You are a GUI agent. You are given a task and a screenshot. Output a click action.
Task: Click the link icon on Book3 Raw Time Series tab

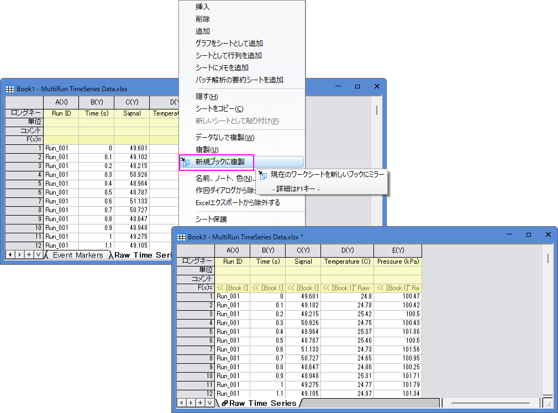click(224, 404)
